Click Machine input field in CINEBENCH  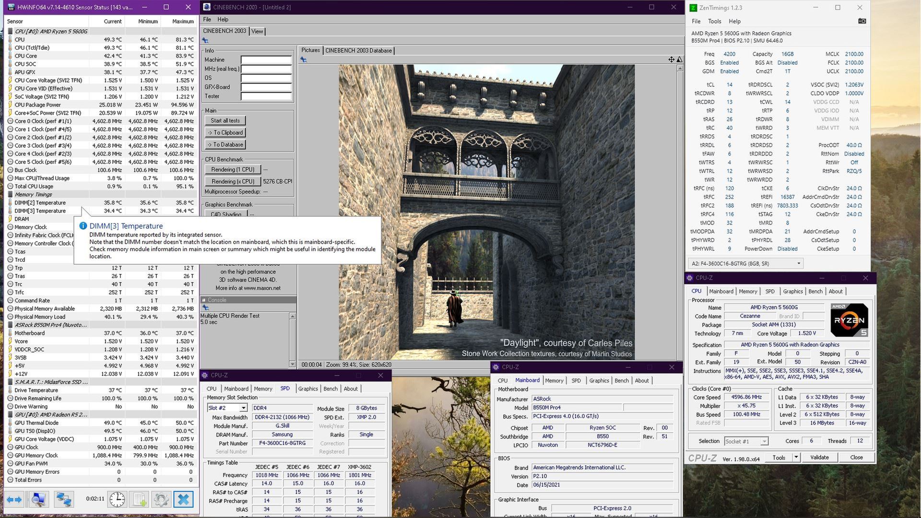(x=266, y=60)
